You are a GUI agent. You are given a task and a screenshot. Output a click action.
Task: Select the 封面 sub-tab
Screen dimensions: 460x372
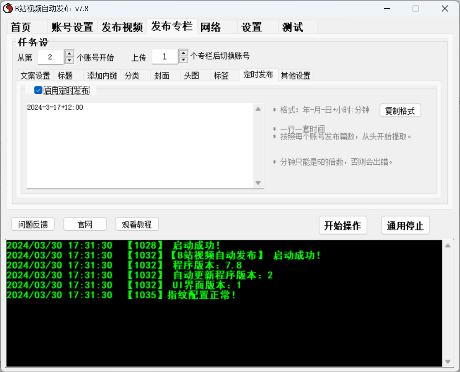[165, 75]
